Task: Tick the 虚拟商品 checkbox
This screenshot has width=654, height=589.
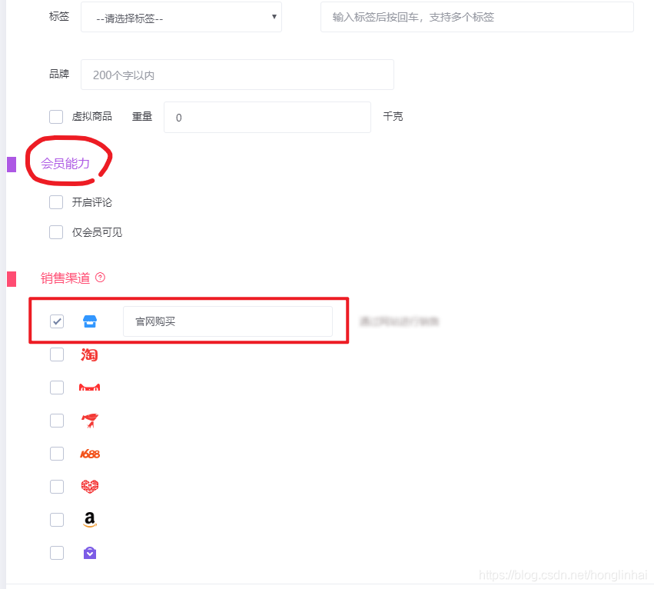Action: [56, 117]
